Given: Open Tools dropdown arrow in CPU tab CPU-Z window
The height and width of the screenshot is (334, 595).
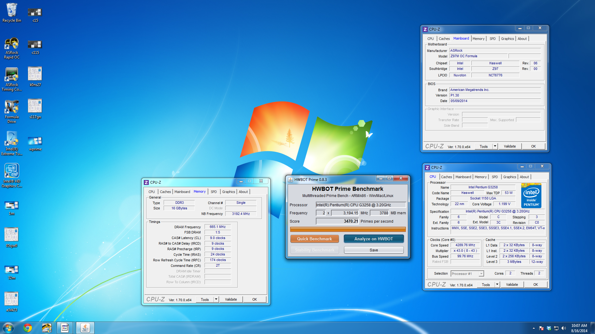Looking at the screenshot, I should 497,285.
